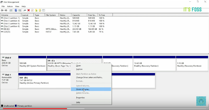Click the show/hide console tree icon
The image size is (209, 110).
(x=11, y=10)
